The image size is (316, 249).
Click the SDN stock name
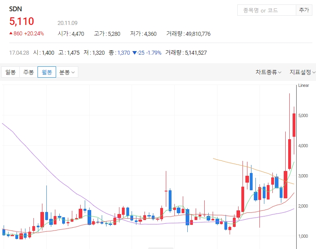click(15, 9)
